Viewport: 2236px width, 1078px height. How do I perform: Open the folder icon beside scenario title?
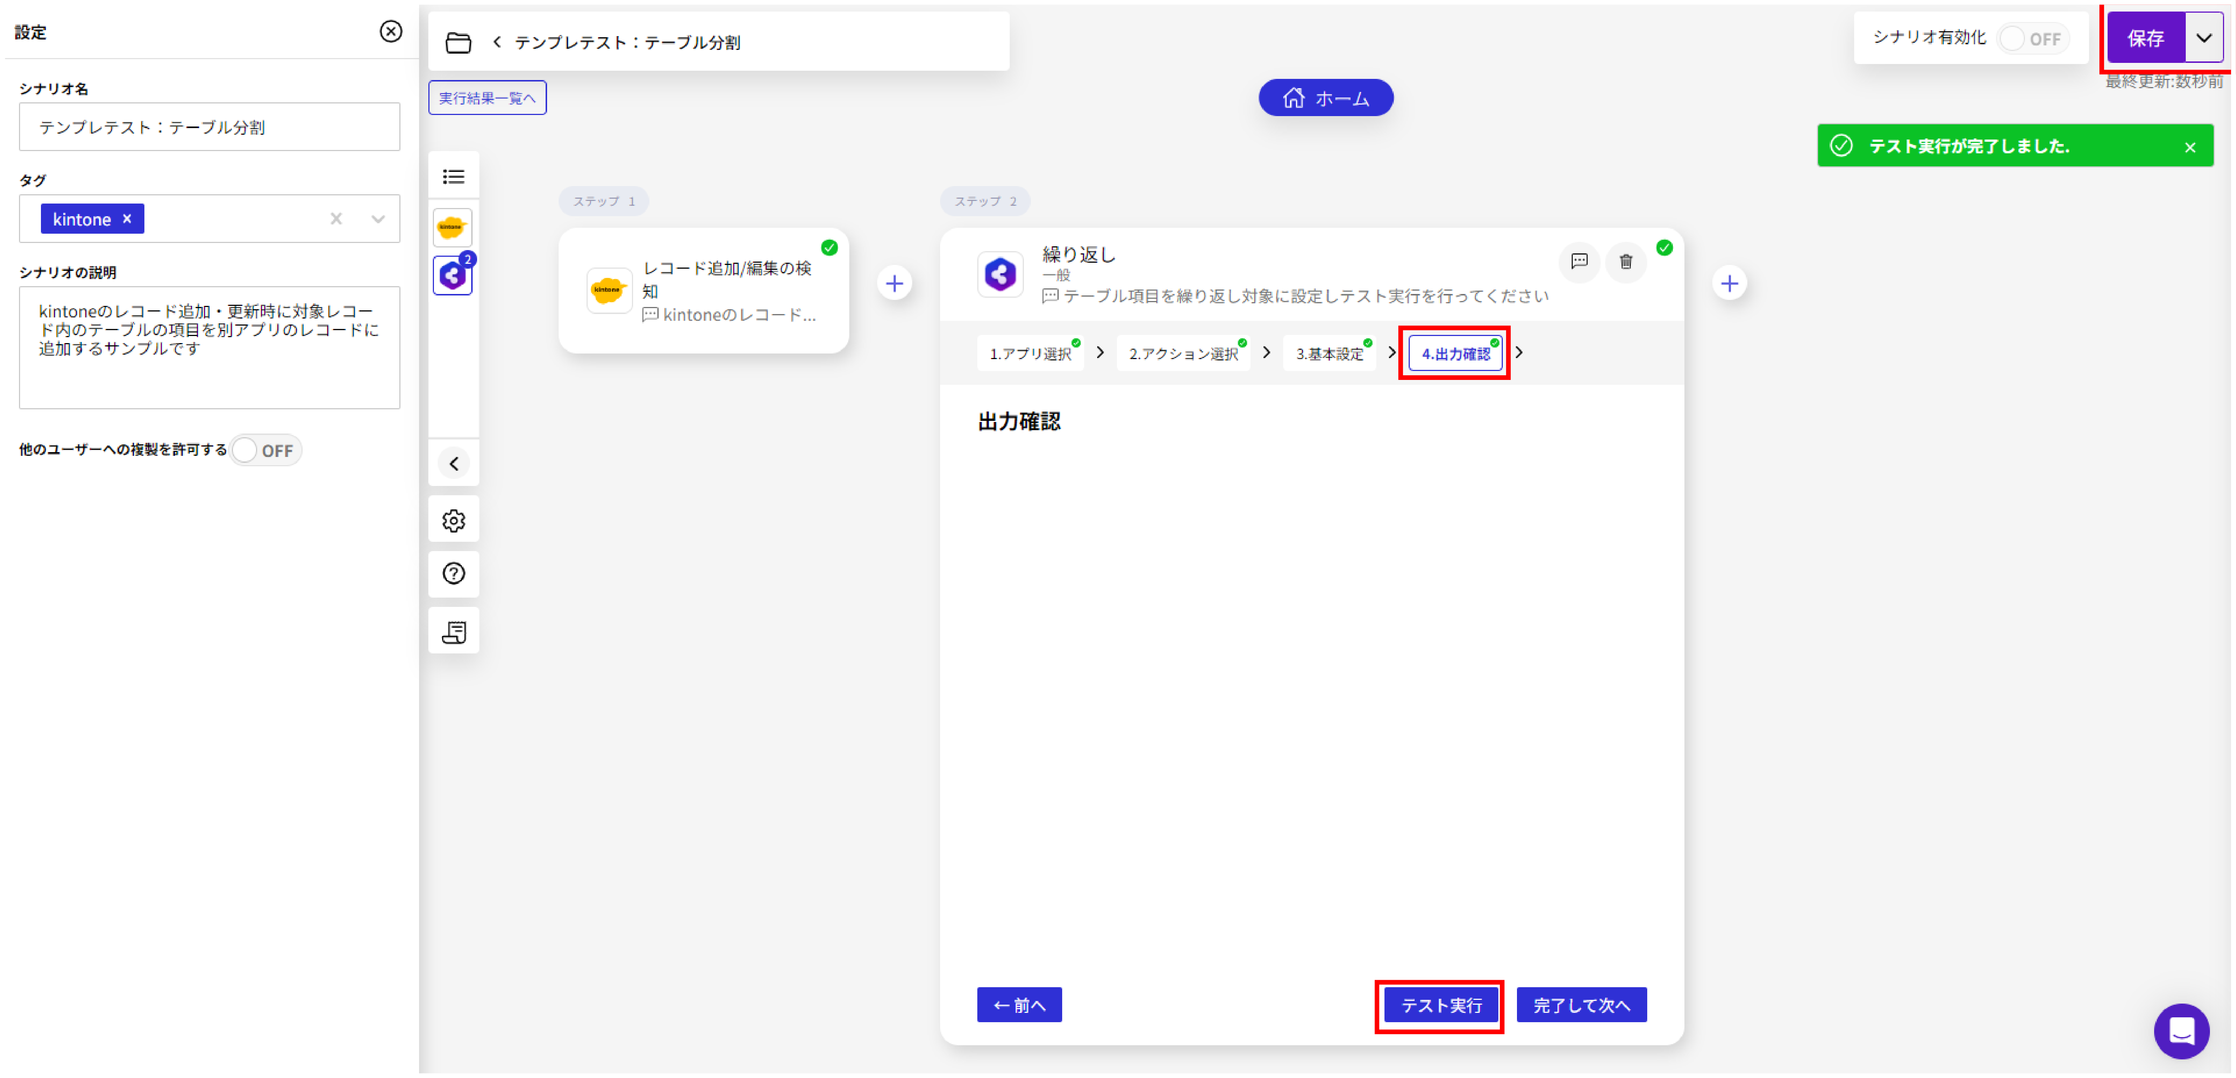457,42
